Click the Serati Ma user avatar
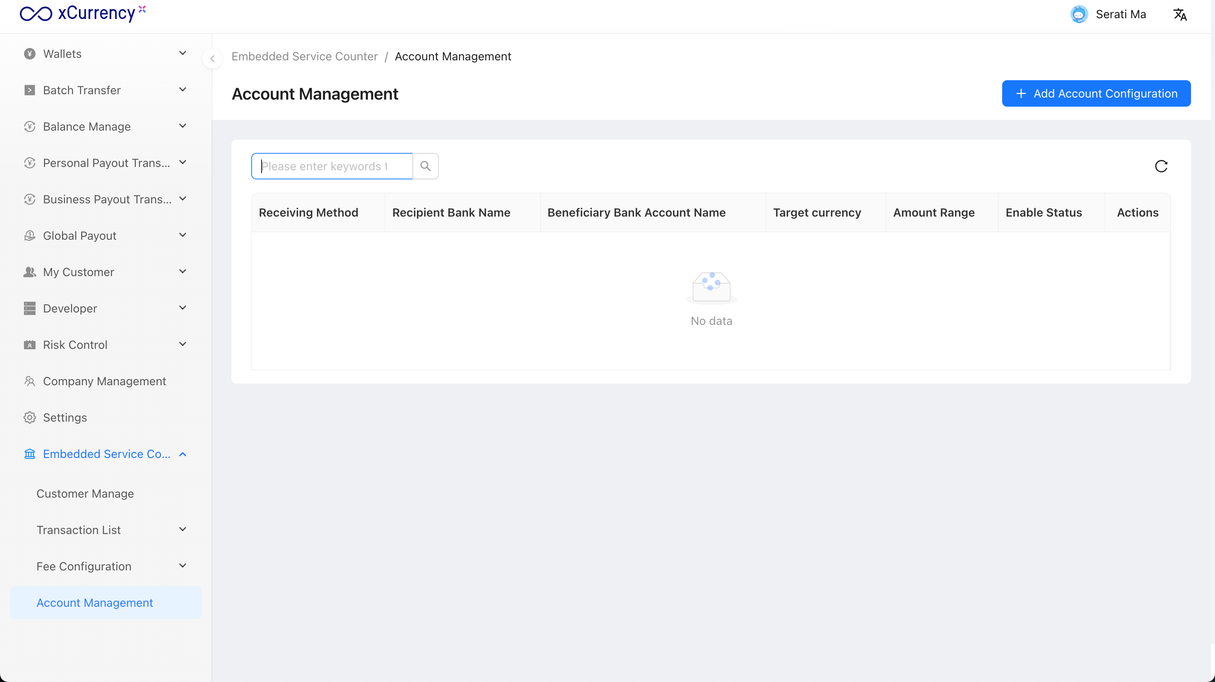Image resolution: width=1215 pixels, height=682 pixels. point(1079,14)
